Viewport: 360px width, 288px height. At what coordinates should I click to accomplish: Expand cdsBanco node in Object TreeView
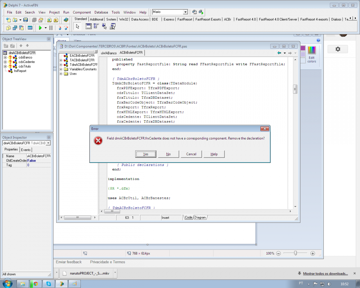click(x=5, y=57)
